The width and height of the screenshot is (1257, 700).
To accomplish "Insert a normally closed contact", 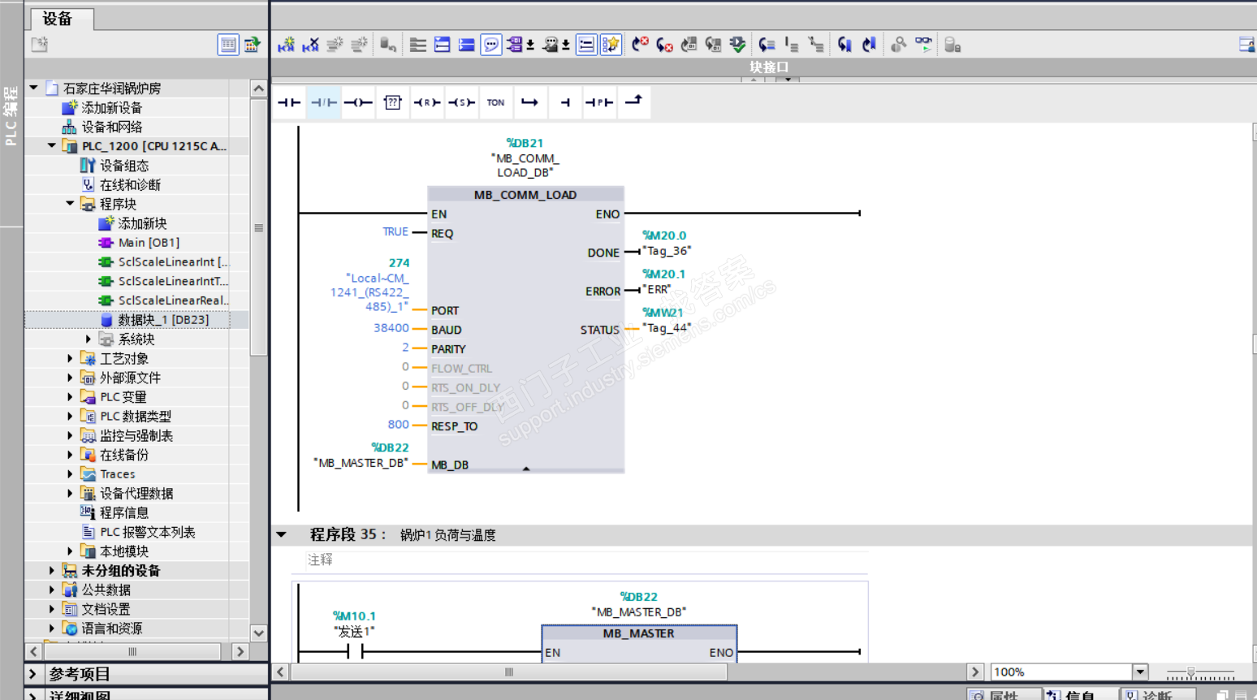I will pos(323,102).
